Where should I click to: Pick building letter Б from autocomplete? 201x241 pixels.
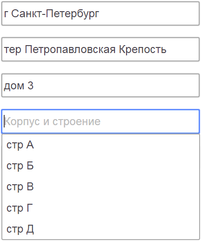tap(100, 166)
